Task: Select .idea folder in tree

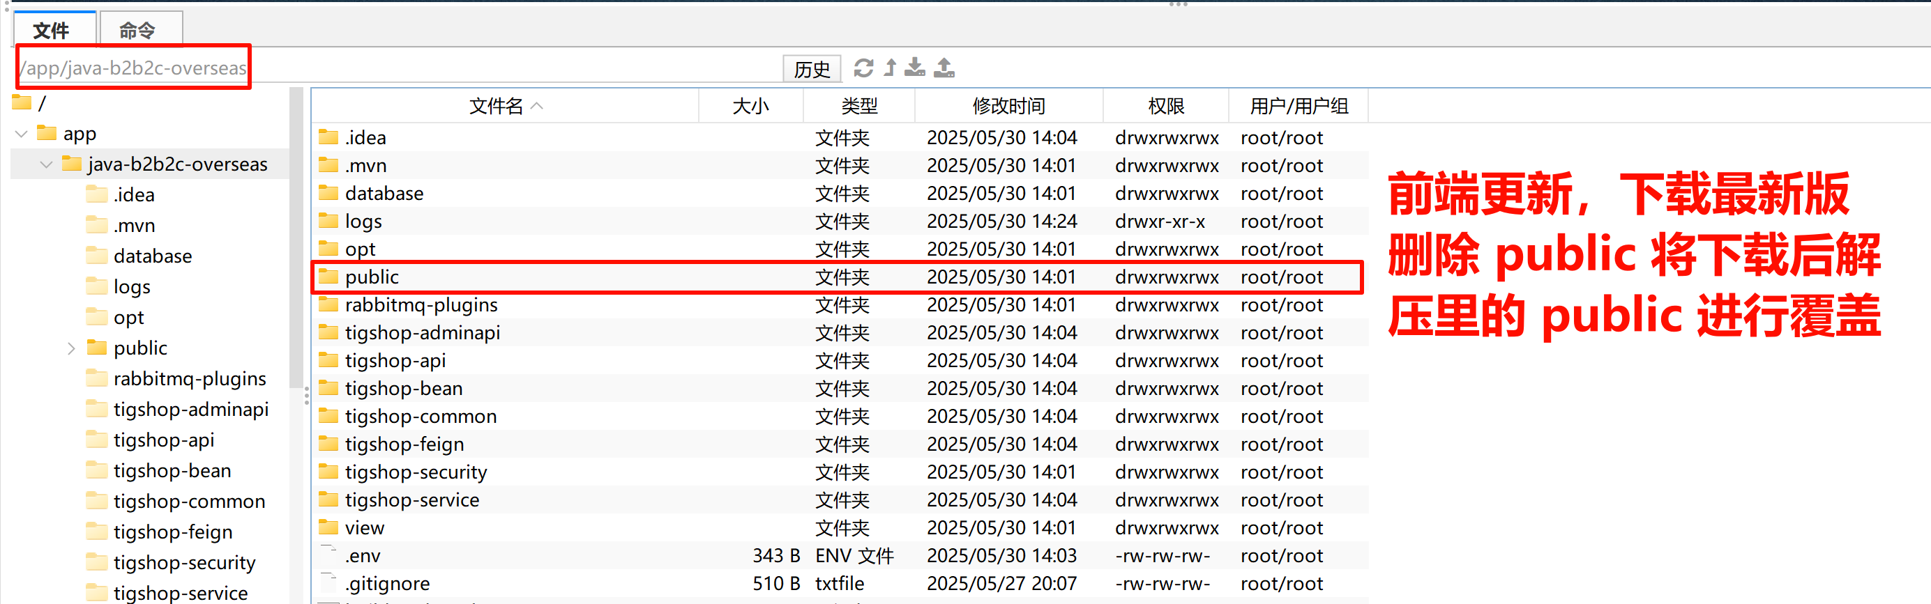Action: [121, 194]
